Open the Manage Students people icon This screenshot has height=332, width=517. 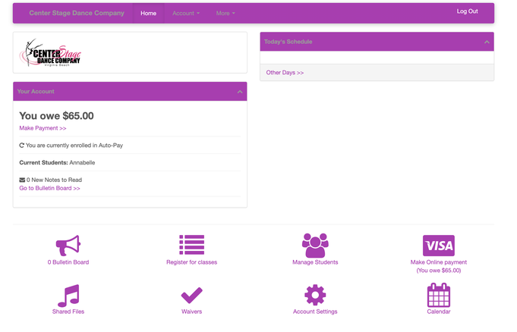coord(315,246)
